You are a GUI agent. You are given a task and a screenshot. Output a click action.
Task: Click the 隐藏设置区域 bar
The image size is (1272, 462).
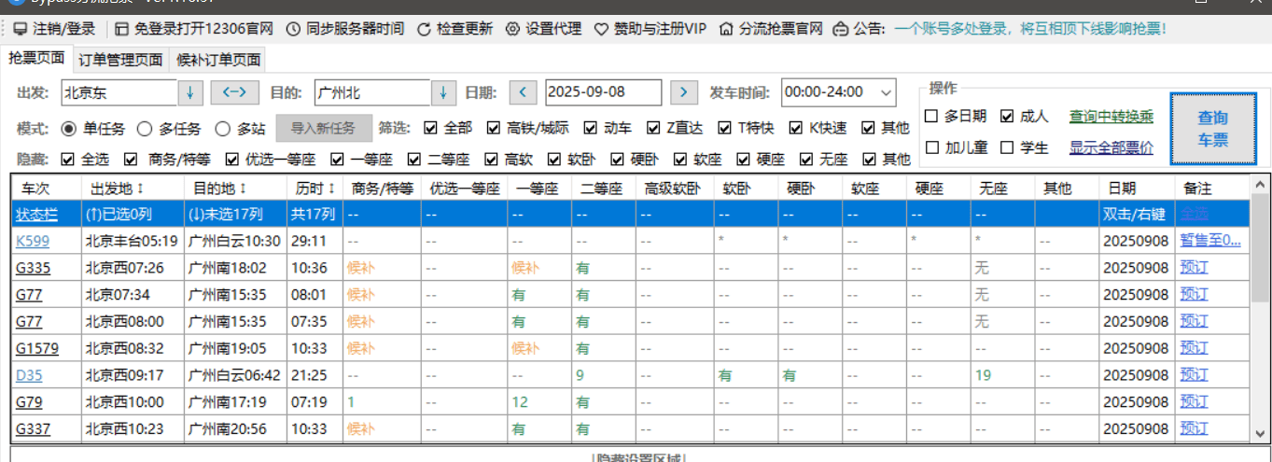[638, 457]
